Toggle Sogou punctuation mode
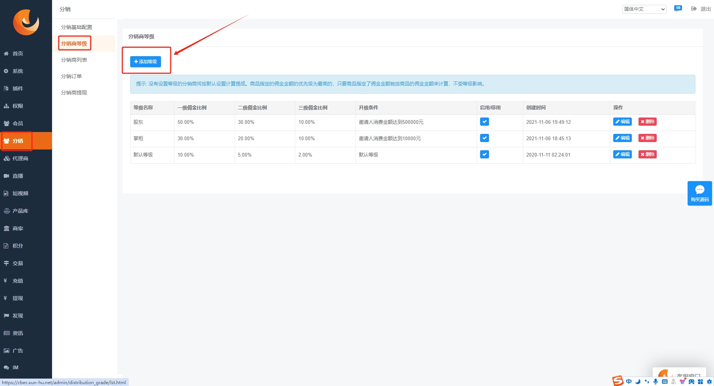Image resolution: width=714 pixels, height=386 pixels. [647, 382]
